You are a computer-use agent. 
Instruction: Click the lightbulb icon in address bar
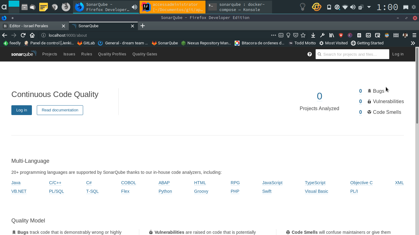point(288,35)
